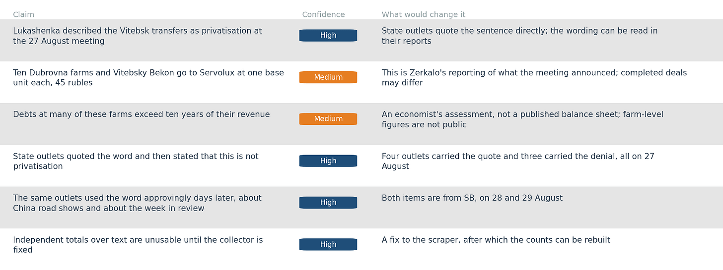Select the Lukashenka privatisation claim text
723x270 pixels.
tap(138, 36)
